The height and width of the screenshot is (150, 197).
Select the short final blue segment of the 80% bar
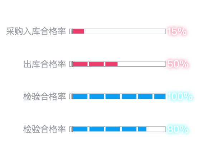[142, 129]
